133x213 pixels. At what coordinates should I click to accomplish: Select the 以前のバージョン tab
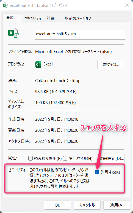[78, 18]
